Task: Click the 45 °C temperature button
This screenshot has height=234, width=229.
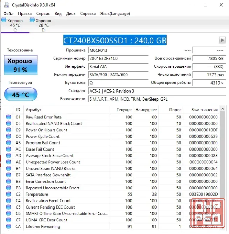Action: [21, 94]
